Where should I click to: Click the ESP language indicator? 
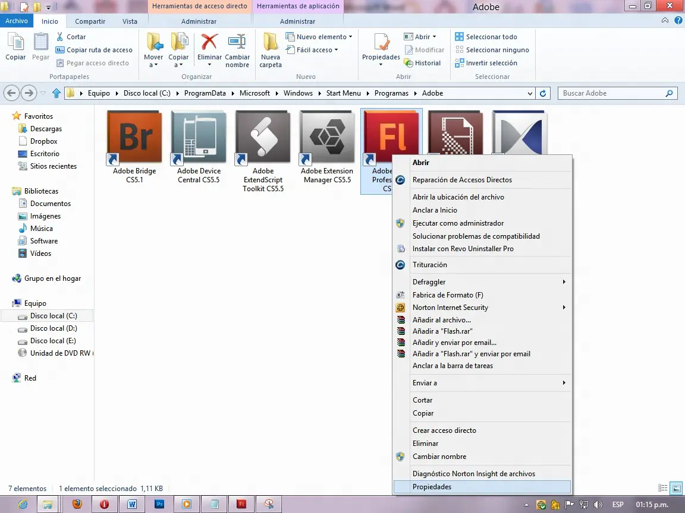[x=618, y=505]
